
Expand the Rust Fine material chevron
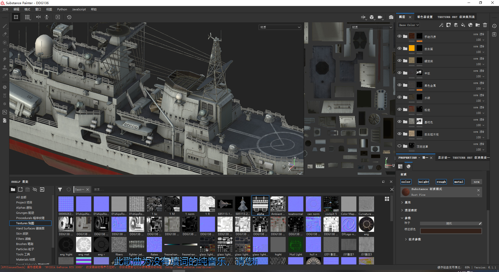pyautogui.click(x=478, y=195)
